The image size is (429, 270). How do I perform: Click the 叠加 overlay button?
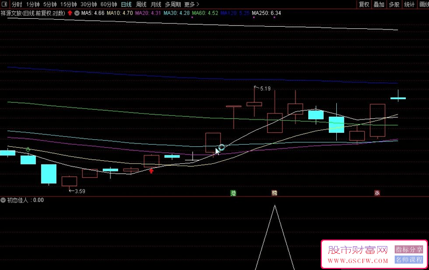click(x=379, y=4)
